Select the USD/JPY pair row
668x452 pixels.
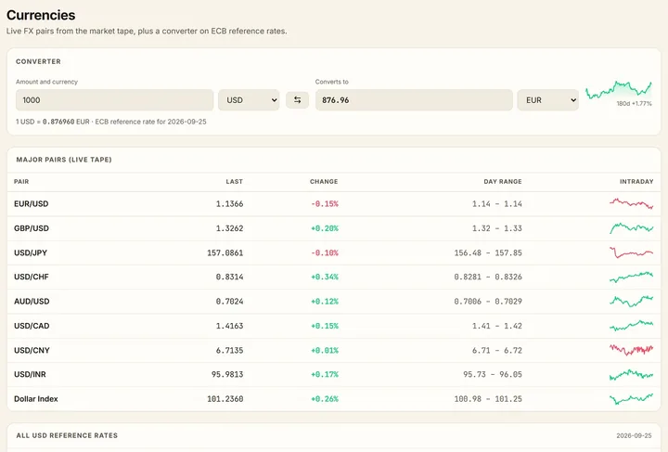click(x=334, y=252)
